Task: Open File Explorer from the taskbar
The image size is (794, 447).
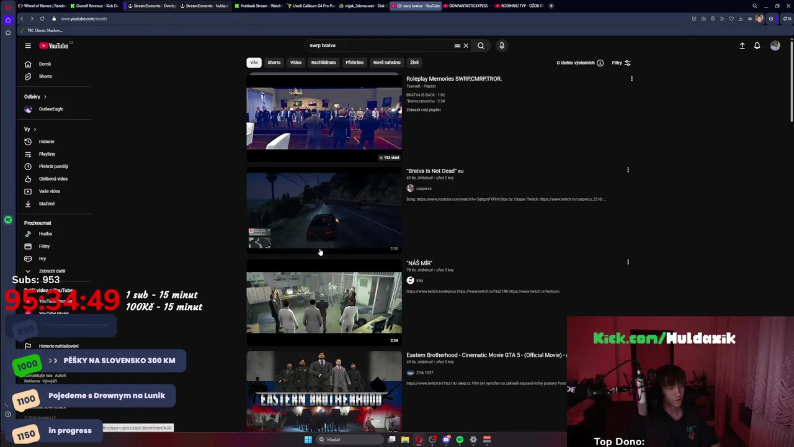Action: (x=405, y=440)
